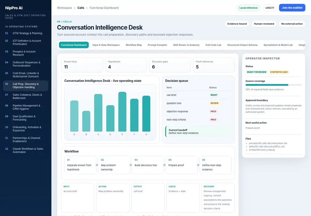The width and height of the screenshot is (311, 216).
Task: Go to Cold Email, LinkedIn & Multichannel Outreach
Action: tap(26, 75)
